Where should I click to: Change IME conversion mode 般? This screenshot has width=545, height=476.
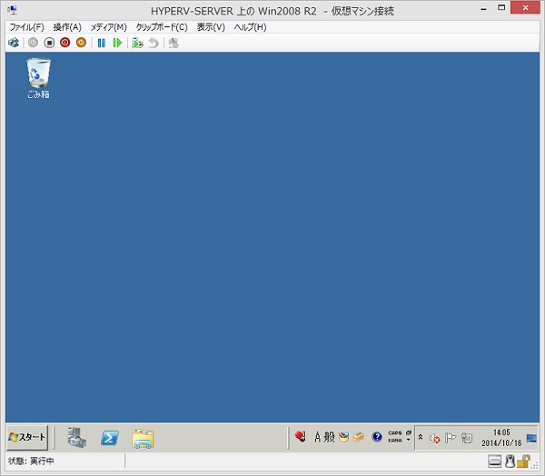[x=329, y=437]
